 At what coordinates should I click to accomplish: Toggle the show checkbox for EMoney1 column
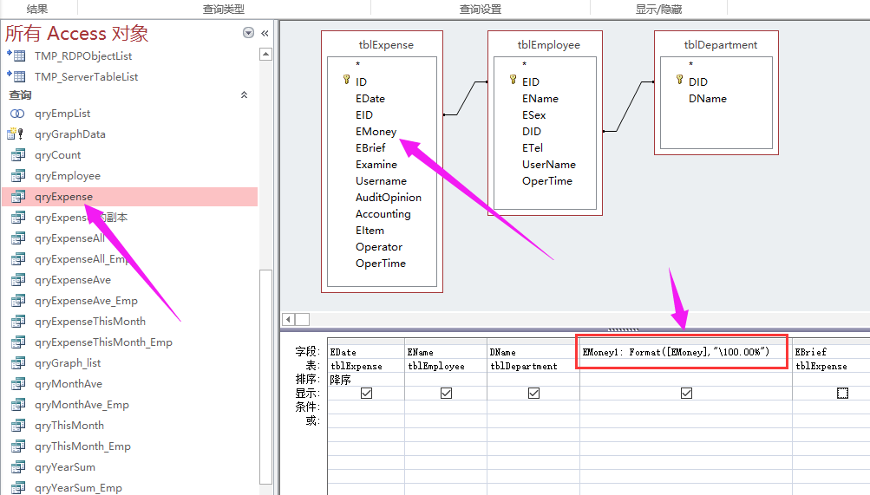coord(686,393)
